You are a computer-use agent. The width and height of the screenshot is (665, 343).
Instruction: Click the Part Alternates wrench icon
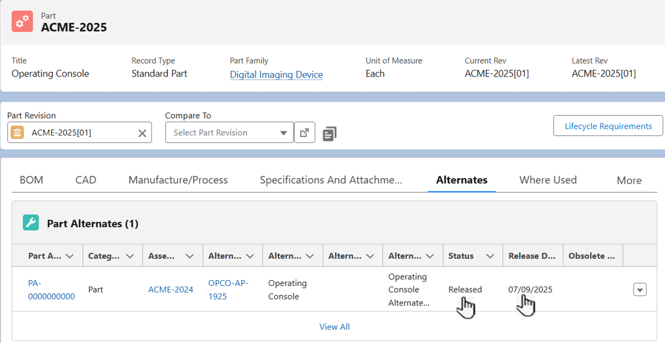30,223
